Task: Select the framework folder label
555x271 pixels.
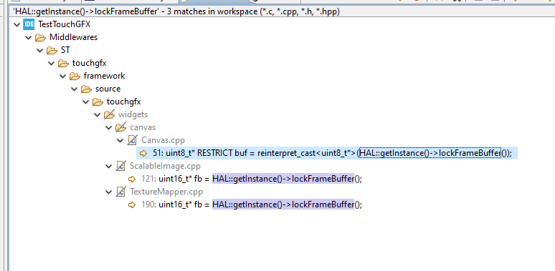Action: pos(104,76)
